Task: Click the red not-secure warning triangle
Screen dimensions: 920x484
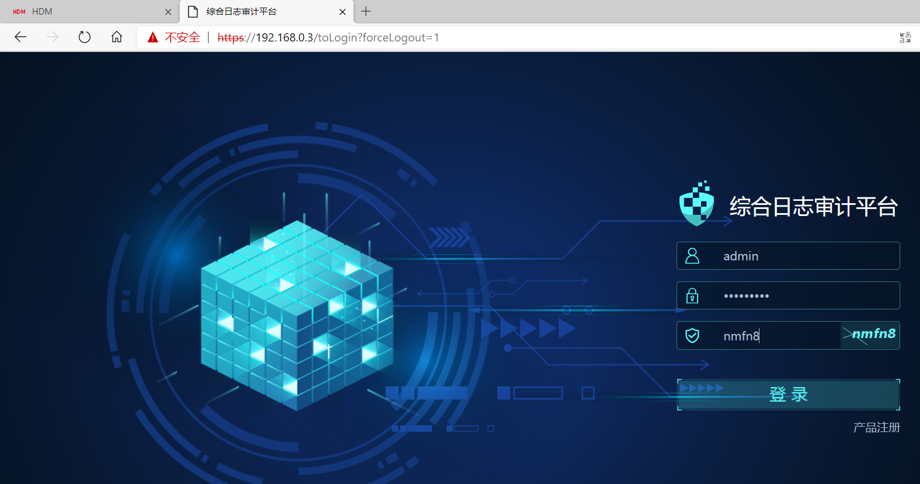Action: (153, 37)
